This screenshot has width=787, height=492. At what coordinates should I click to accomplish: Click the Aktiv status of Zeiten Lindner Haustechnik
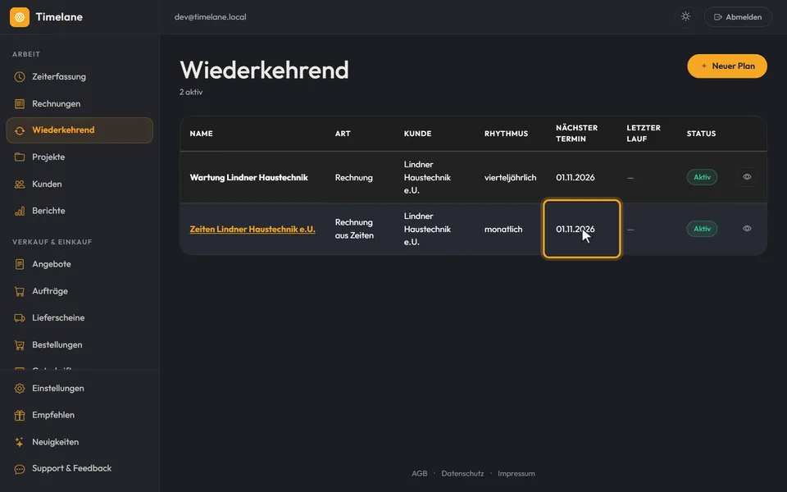[703, 229]
